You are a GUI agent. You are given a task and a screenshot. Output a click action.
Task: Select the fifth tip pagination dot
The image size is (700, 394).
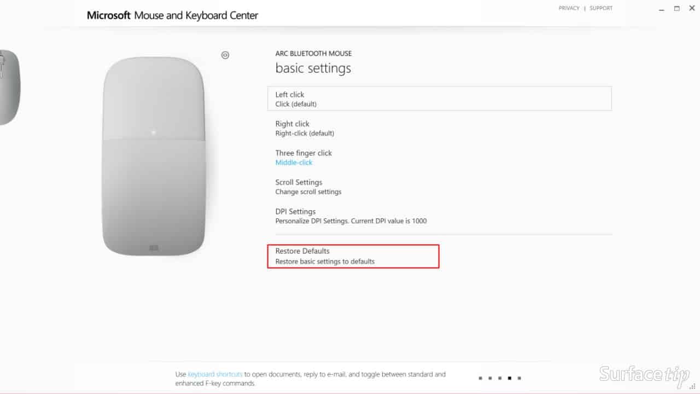[519, 378]
